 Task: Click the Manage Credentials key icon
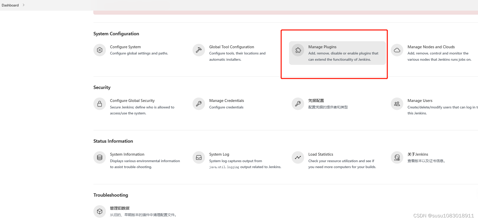[199, 104]
